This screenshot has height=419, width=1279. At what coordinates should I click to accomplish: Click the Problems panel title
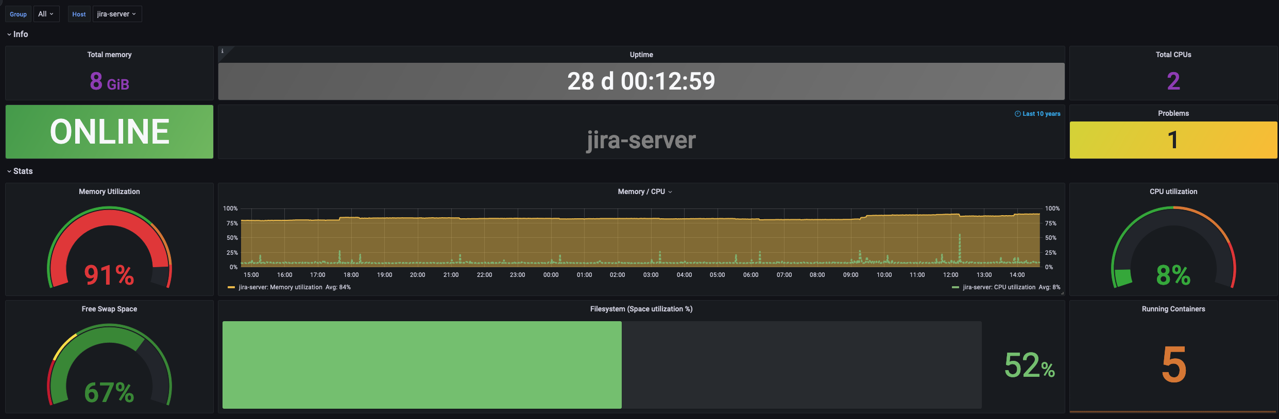[x=1173, y=113]
